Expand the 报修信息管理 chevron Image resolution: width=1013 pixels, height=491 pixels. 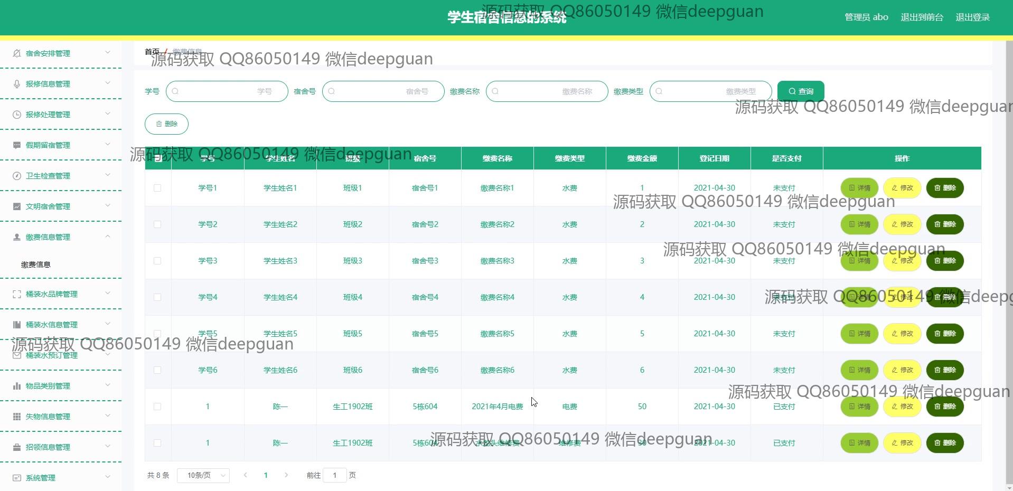[x=108, y=83]
